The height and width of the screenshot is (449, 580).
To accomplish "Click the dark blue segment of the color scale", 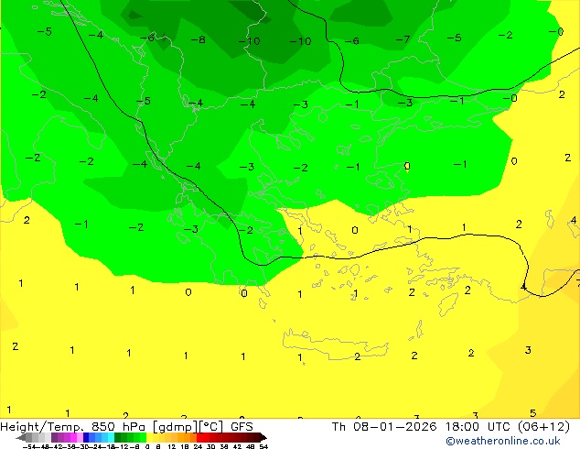I will tap(86, 437).
